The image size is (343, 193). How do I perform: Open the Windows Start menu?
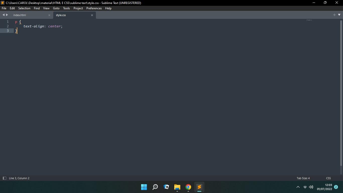tap(144, 187)
